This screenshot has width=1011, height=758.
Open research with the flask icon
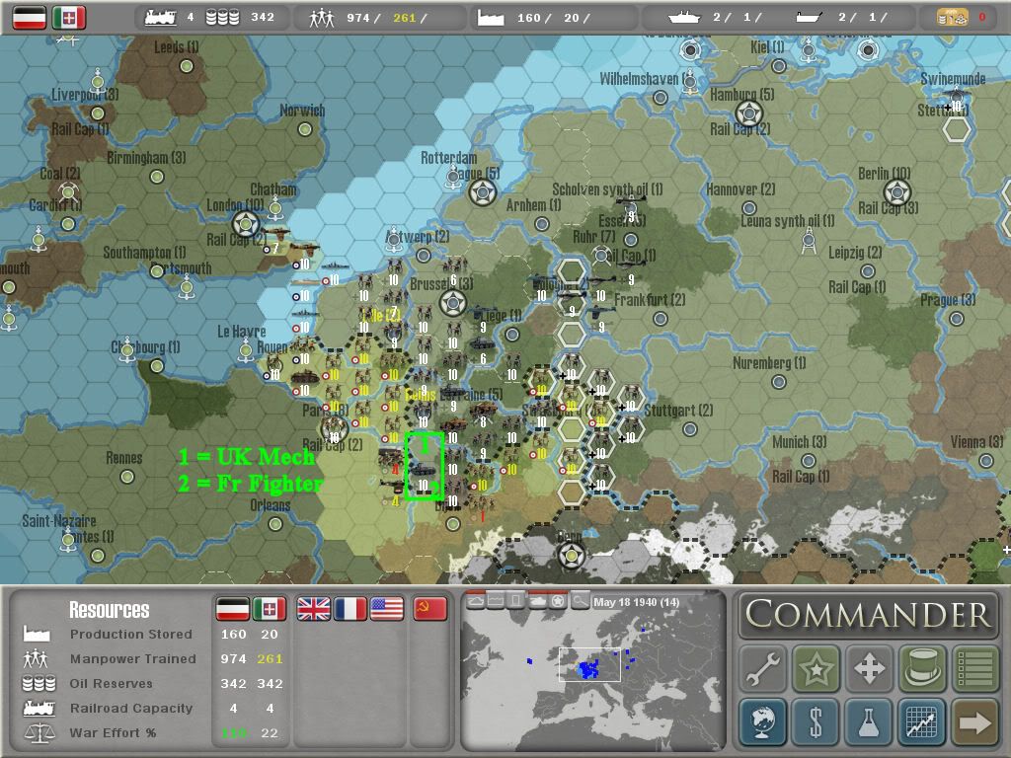click(869, 722)
